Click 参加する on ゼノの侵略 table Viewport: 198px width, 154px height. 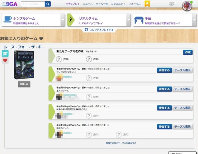164,70
